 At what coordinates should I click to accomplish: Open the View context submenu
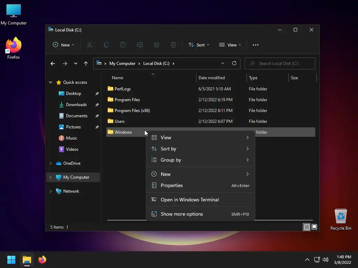(200, 137)
